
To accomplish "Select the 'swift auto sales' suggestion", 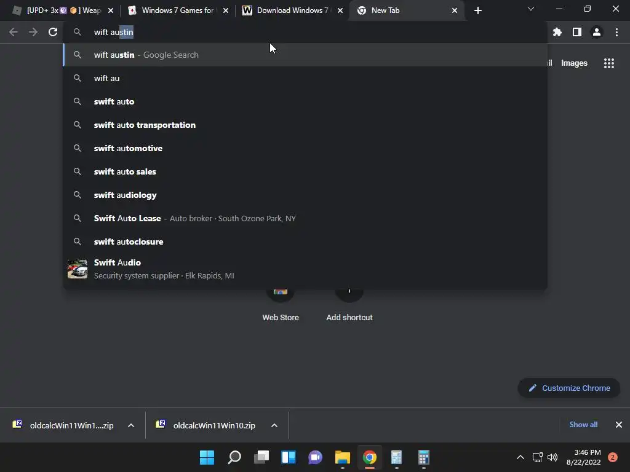I will tap(305, 171).
